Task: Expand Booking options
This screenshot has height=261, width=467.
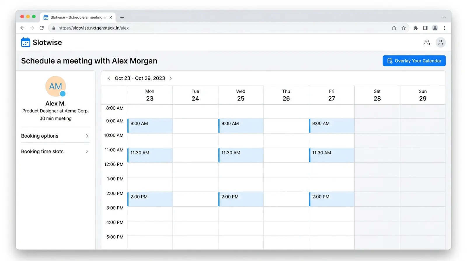Action: click(55, 136)
